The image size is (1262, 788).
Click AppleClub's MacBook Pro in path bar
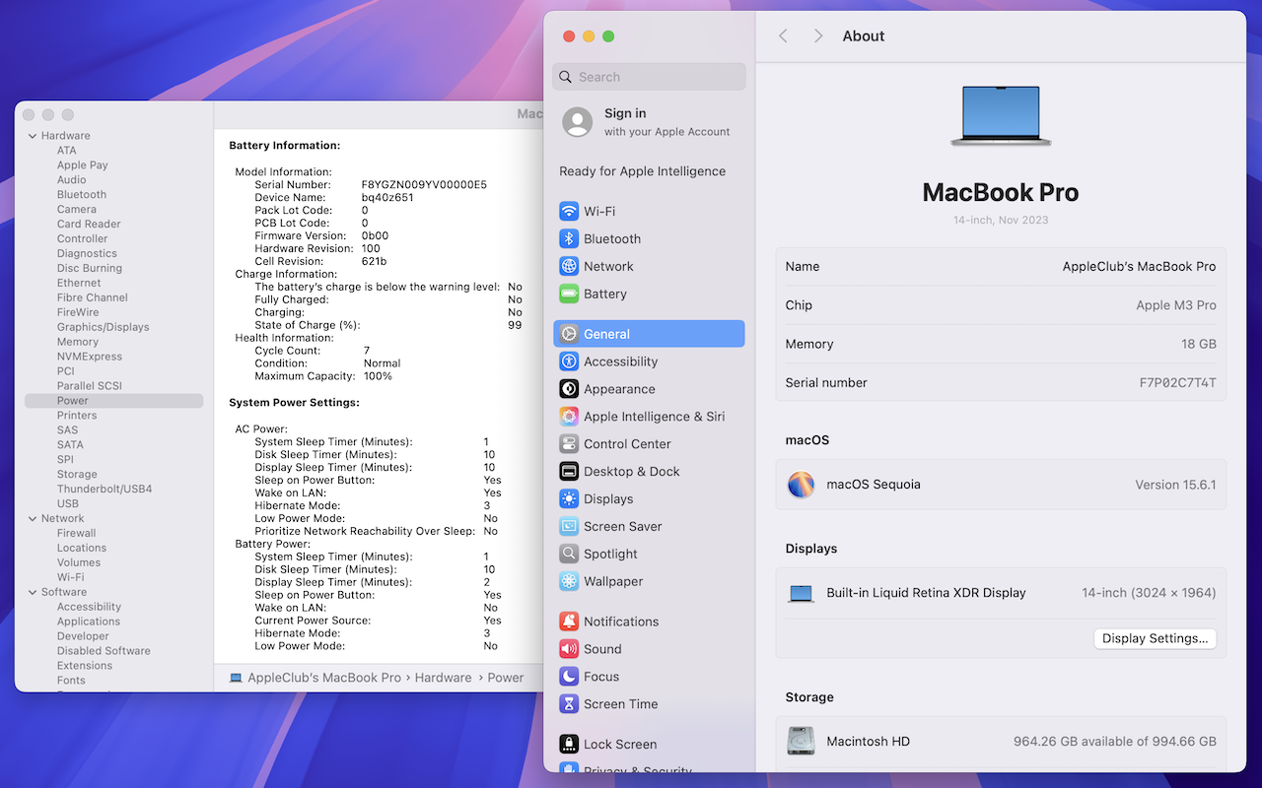click(x=324, y=678)
